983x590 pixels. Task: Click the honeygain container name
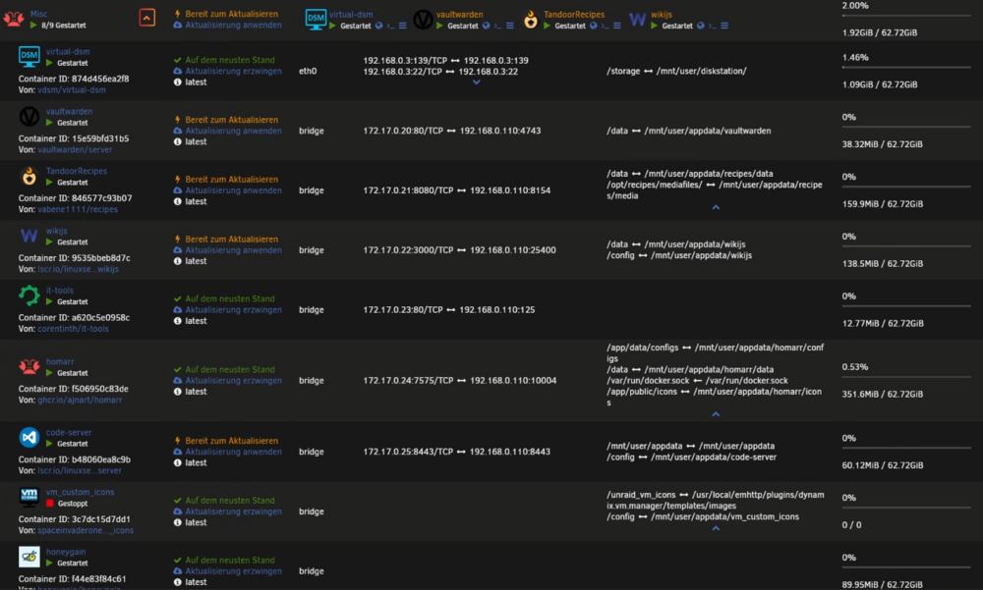click(x=66, y=551)
